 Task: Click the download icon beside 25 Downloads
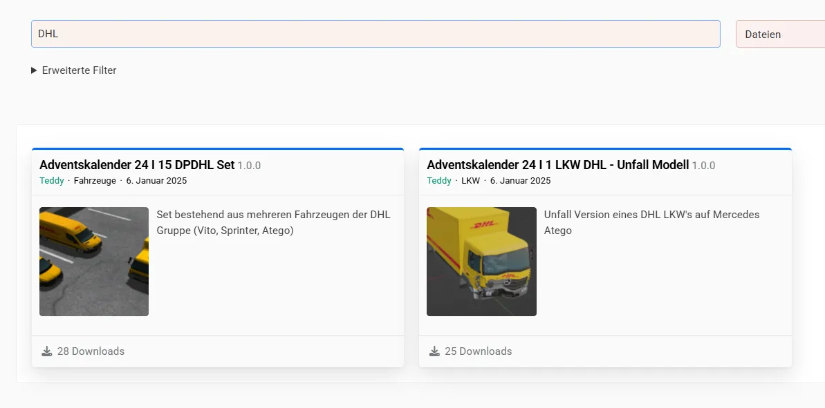click(x=434, y=351)
